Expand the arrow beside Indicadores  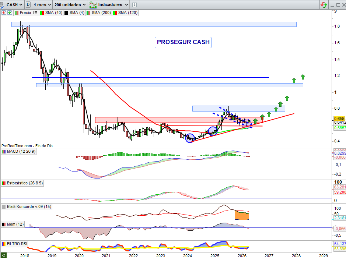point(127,5)
